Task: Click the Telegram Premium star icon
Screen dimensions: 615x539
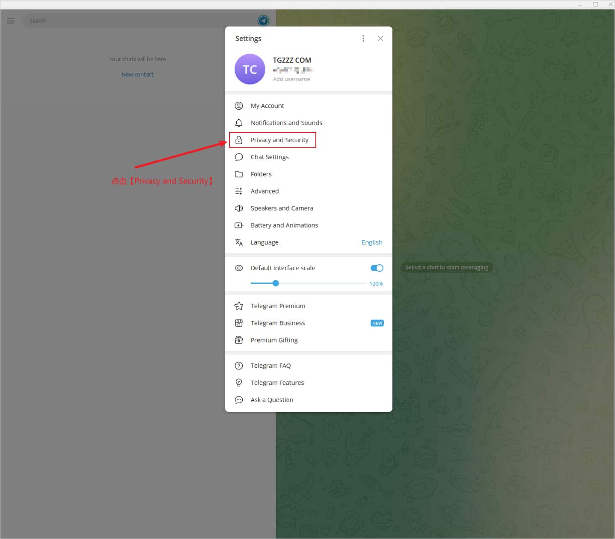Action: [x=239, y=306]
